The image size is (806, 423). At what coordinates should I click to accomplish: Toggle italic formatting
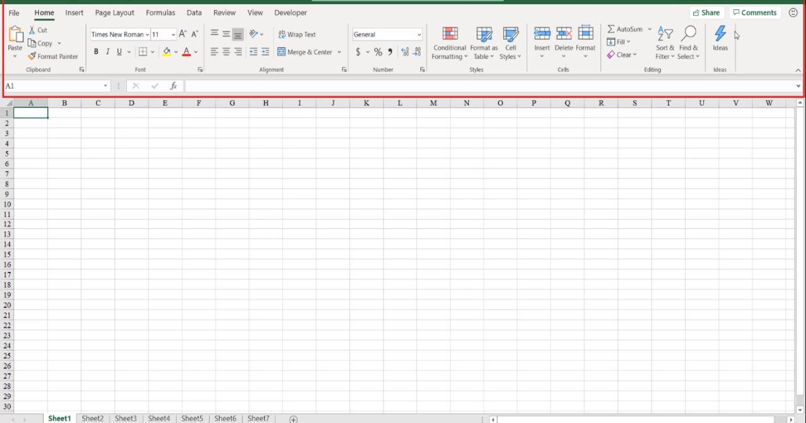click(107, 51)
